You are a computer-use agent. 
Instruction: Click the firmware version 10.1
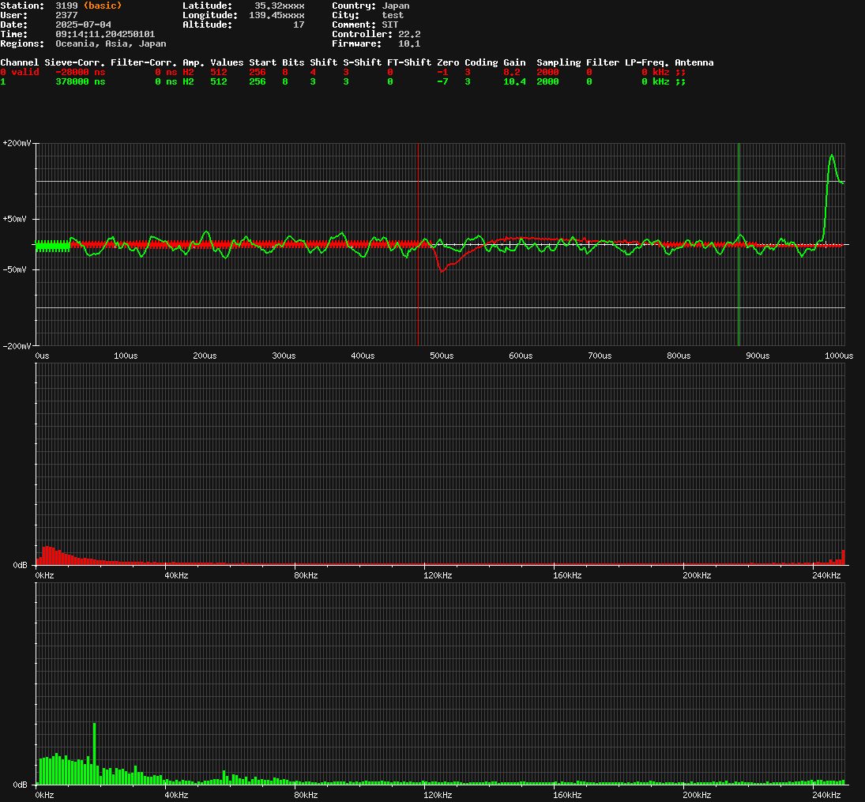coord(408,43)
